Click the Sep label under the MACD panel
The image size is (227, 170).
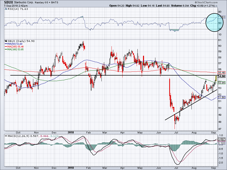coord(214,168)
